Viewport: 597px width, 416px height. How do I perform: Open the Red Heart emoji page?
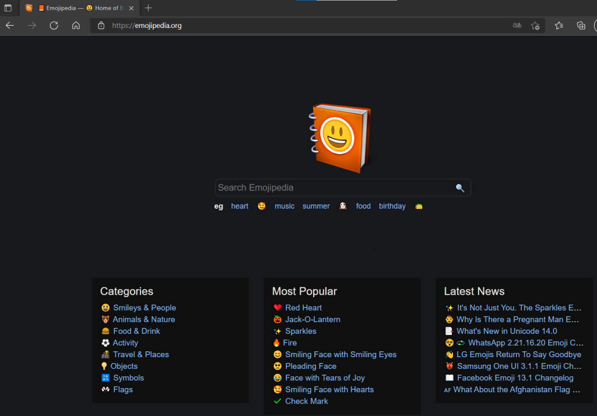click(303, 308)
